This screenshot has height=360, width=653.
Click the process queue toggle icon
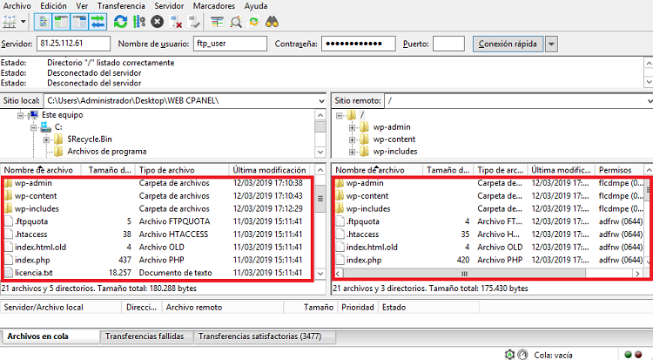(x=139, y=22)
